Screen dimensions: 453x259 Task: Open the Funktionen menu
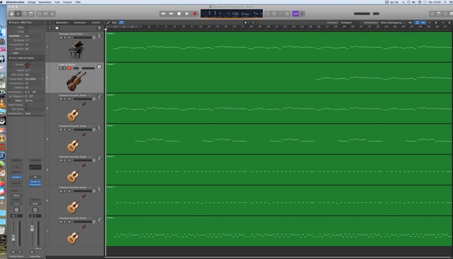(x=81, y=22)
